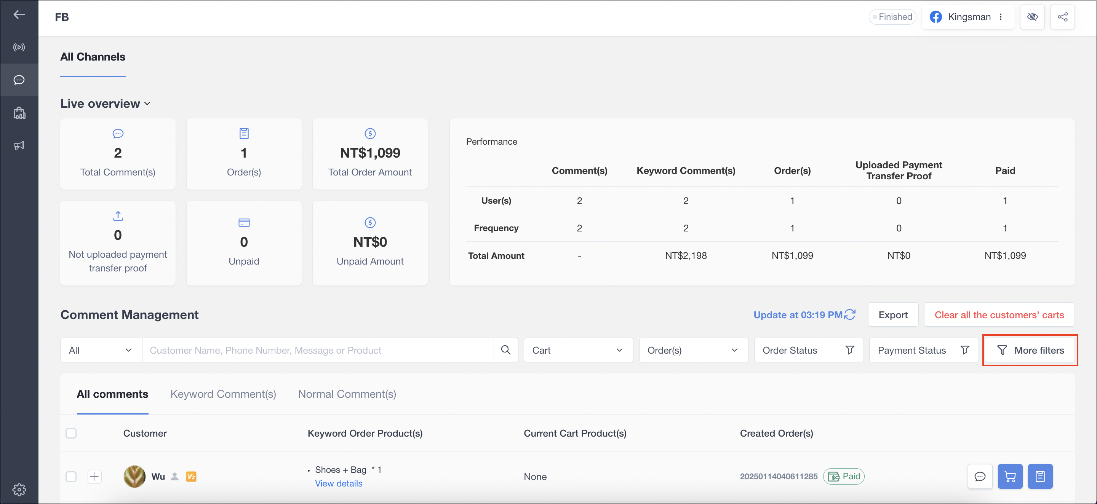The width and height of the screenshot is (1097, 504).
Task: Click the Uploaded Payment Transfer Proof column header
Action: (x=899, y=170)
